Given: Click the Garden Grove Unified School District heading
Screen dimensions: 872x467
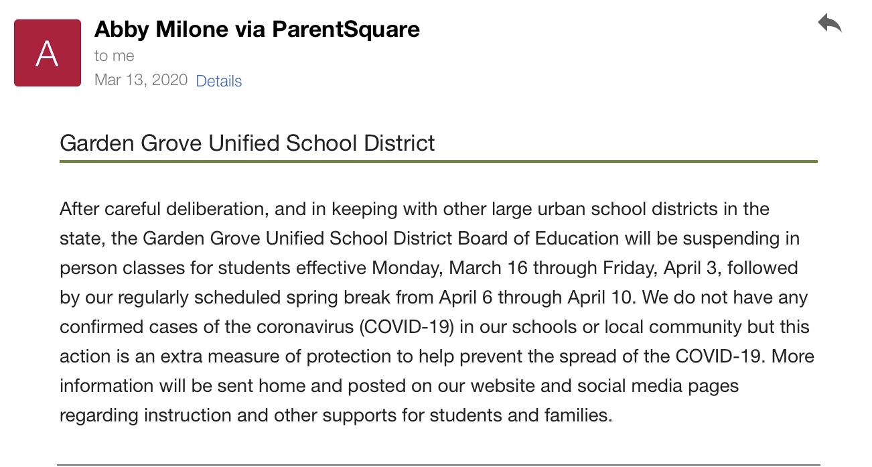Looking at the screenshot, I should pyautogui.click(x=247, y=143).
